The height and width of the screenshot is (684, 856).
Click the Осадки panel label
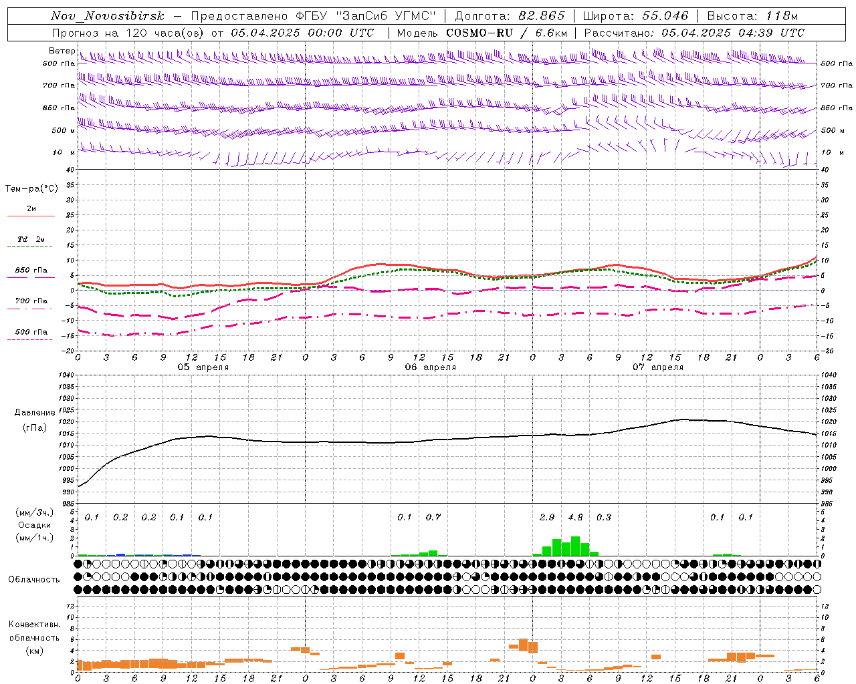pos(35,525)
